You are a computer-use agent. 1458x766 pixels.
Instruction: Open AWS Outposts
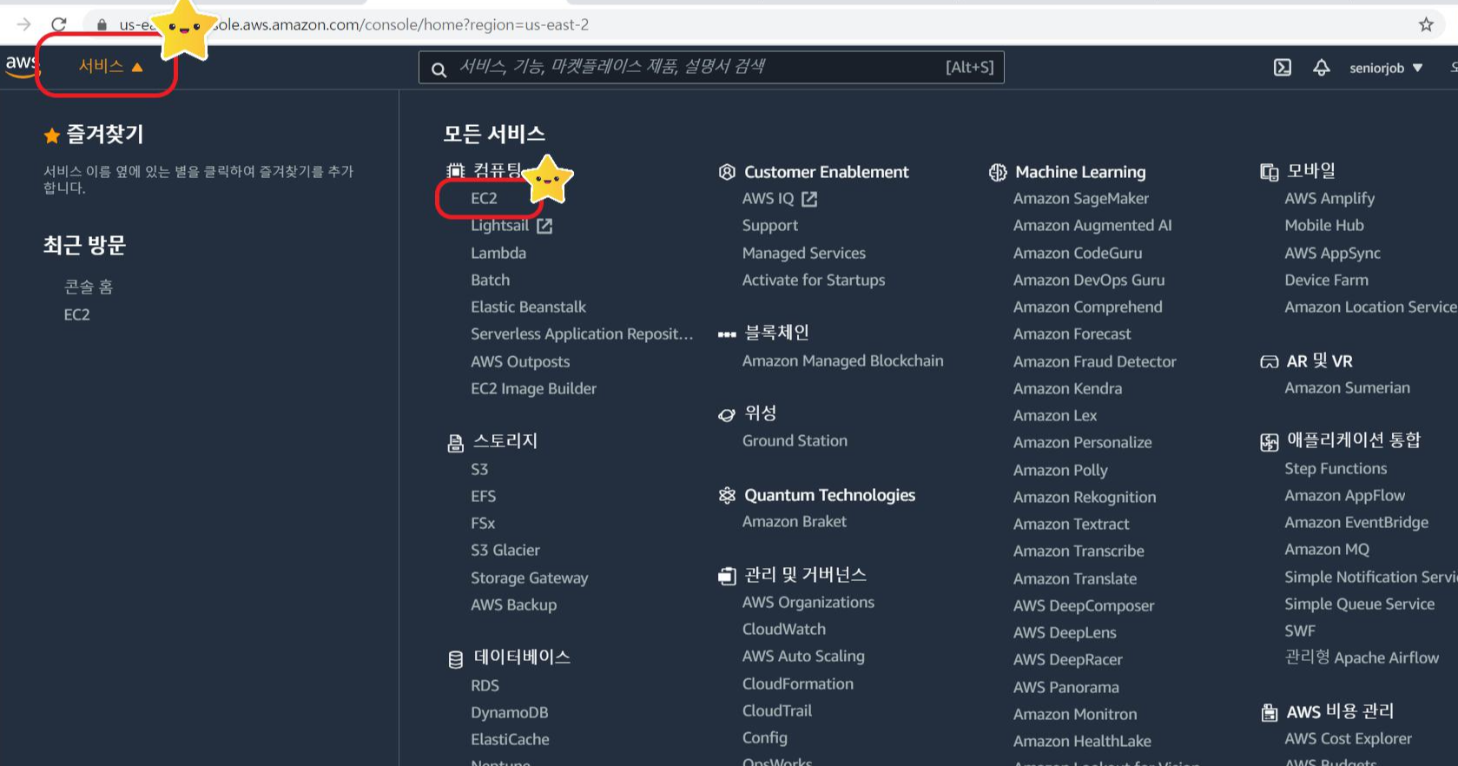click(520, 361)
